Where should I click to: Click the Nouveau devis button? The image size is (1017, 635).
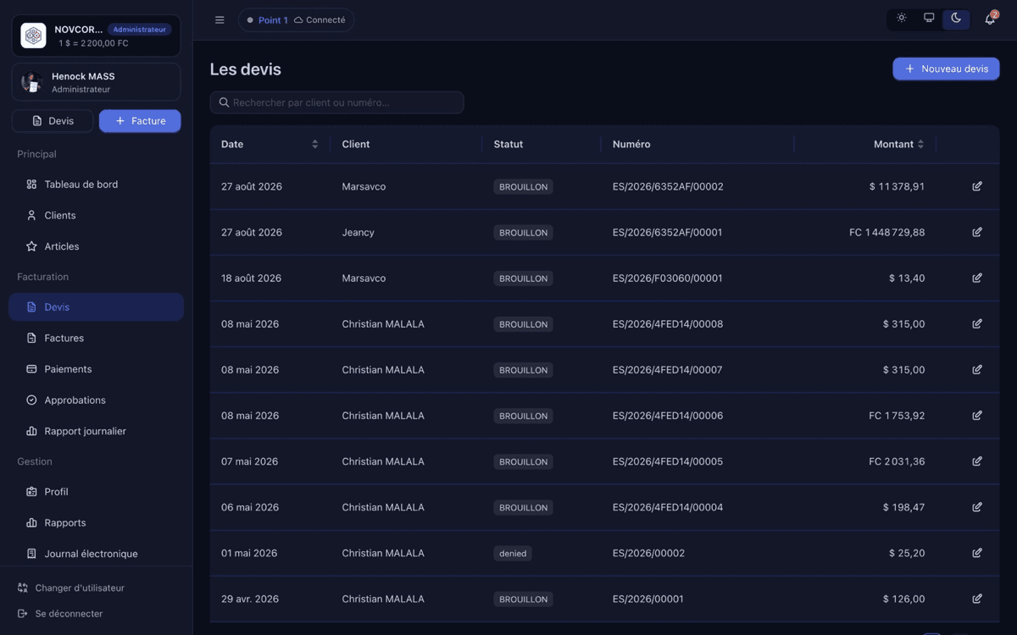coord(946,69)
